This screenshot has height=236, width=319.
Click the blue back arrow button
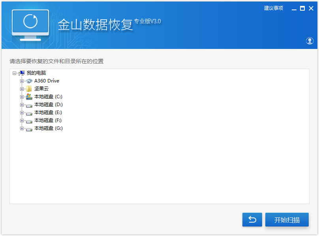[x=252, y=220]
